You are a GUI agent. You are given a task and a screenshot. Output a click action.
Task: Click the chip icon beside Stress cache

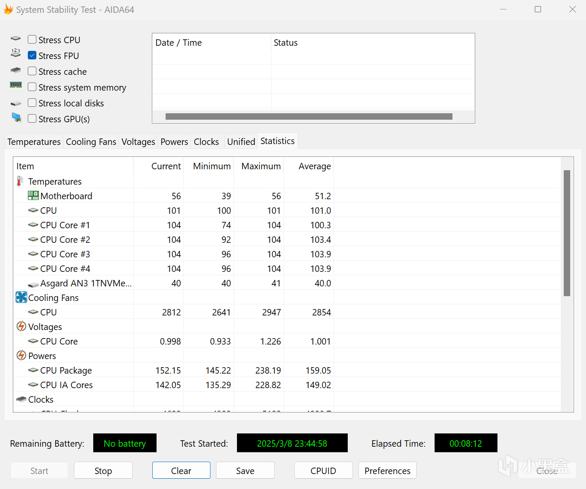click(16, 70)
